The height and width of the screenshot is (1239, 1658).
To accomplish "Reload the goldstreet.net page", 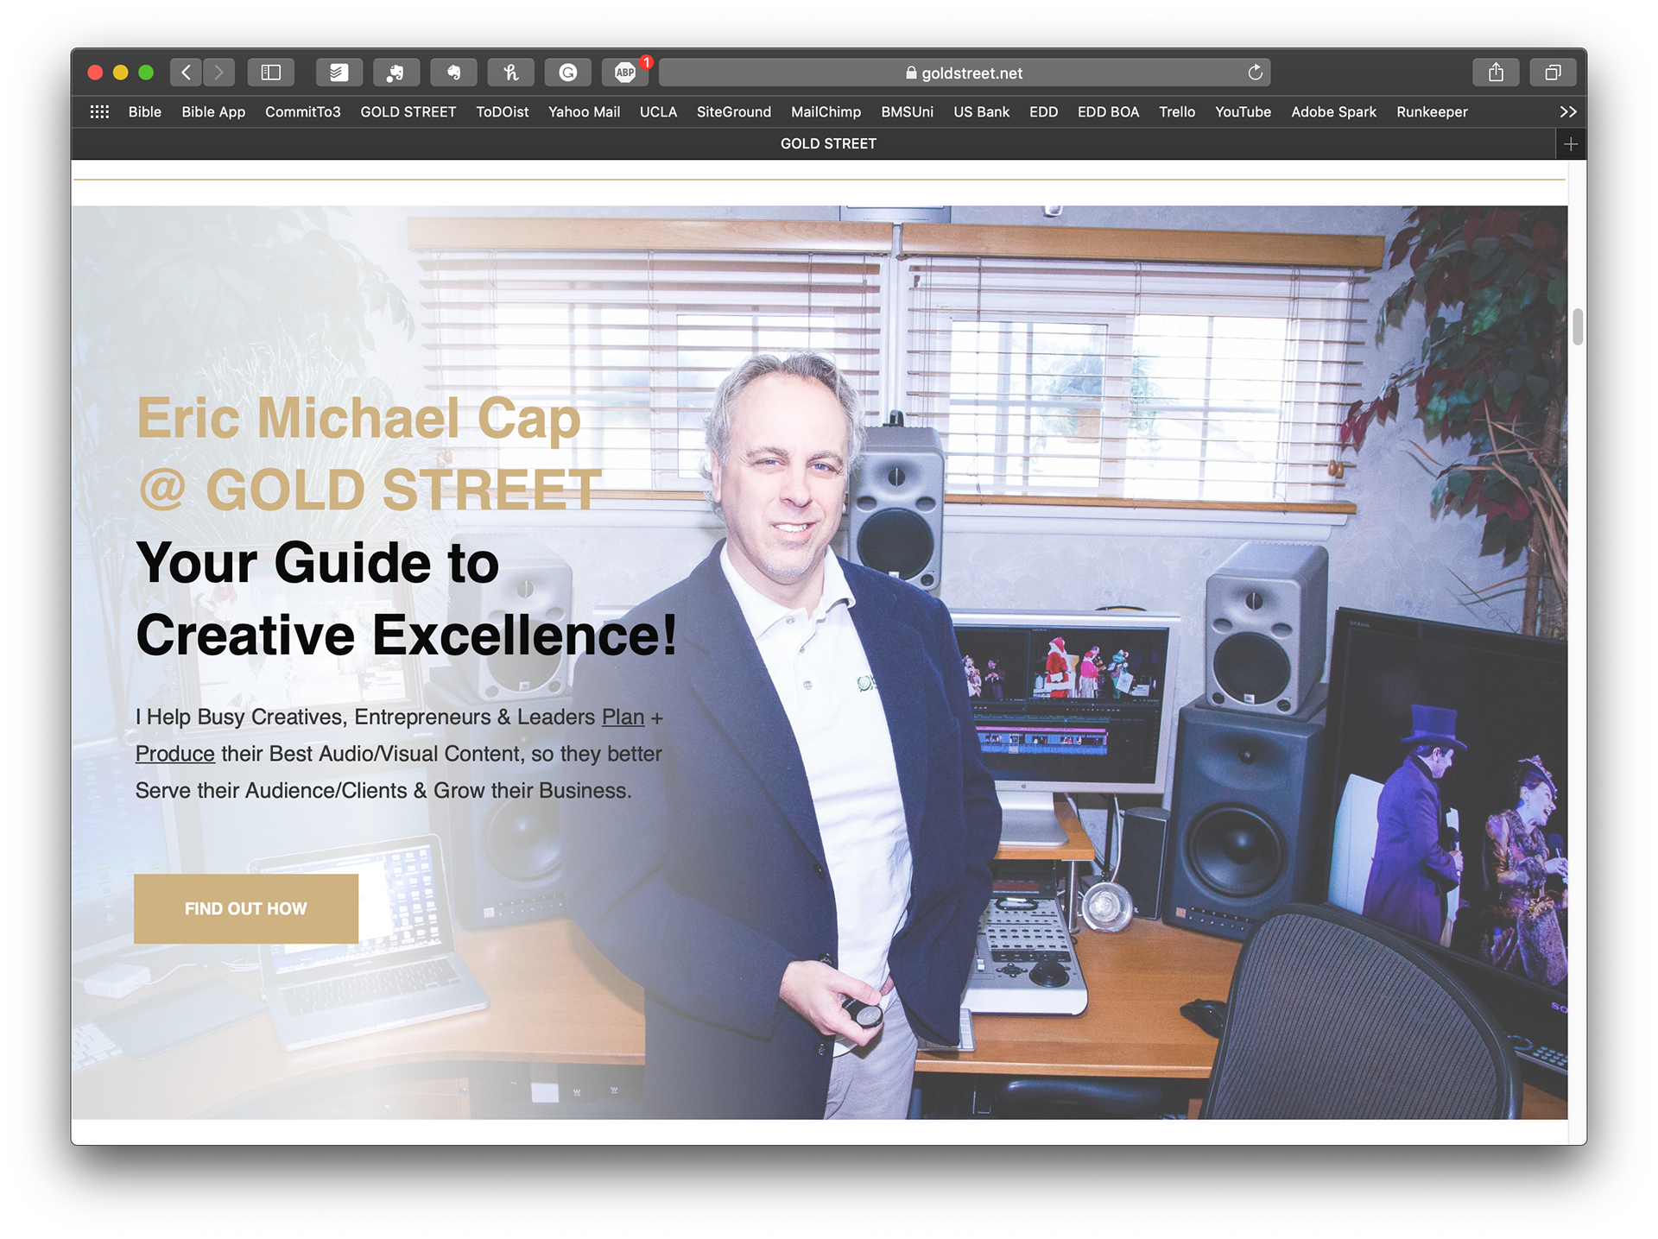I will coord(1256,73).
